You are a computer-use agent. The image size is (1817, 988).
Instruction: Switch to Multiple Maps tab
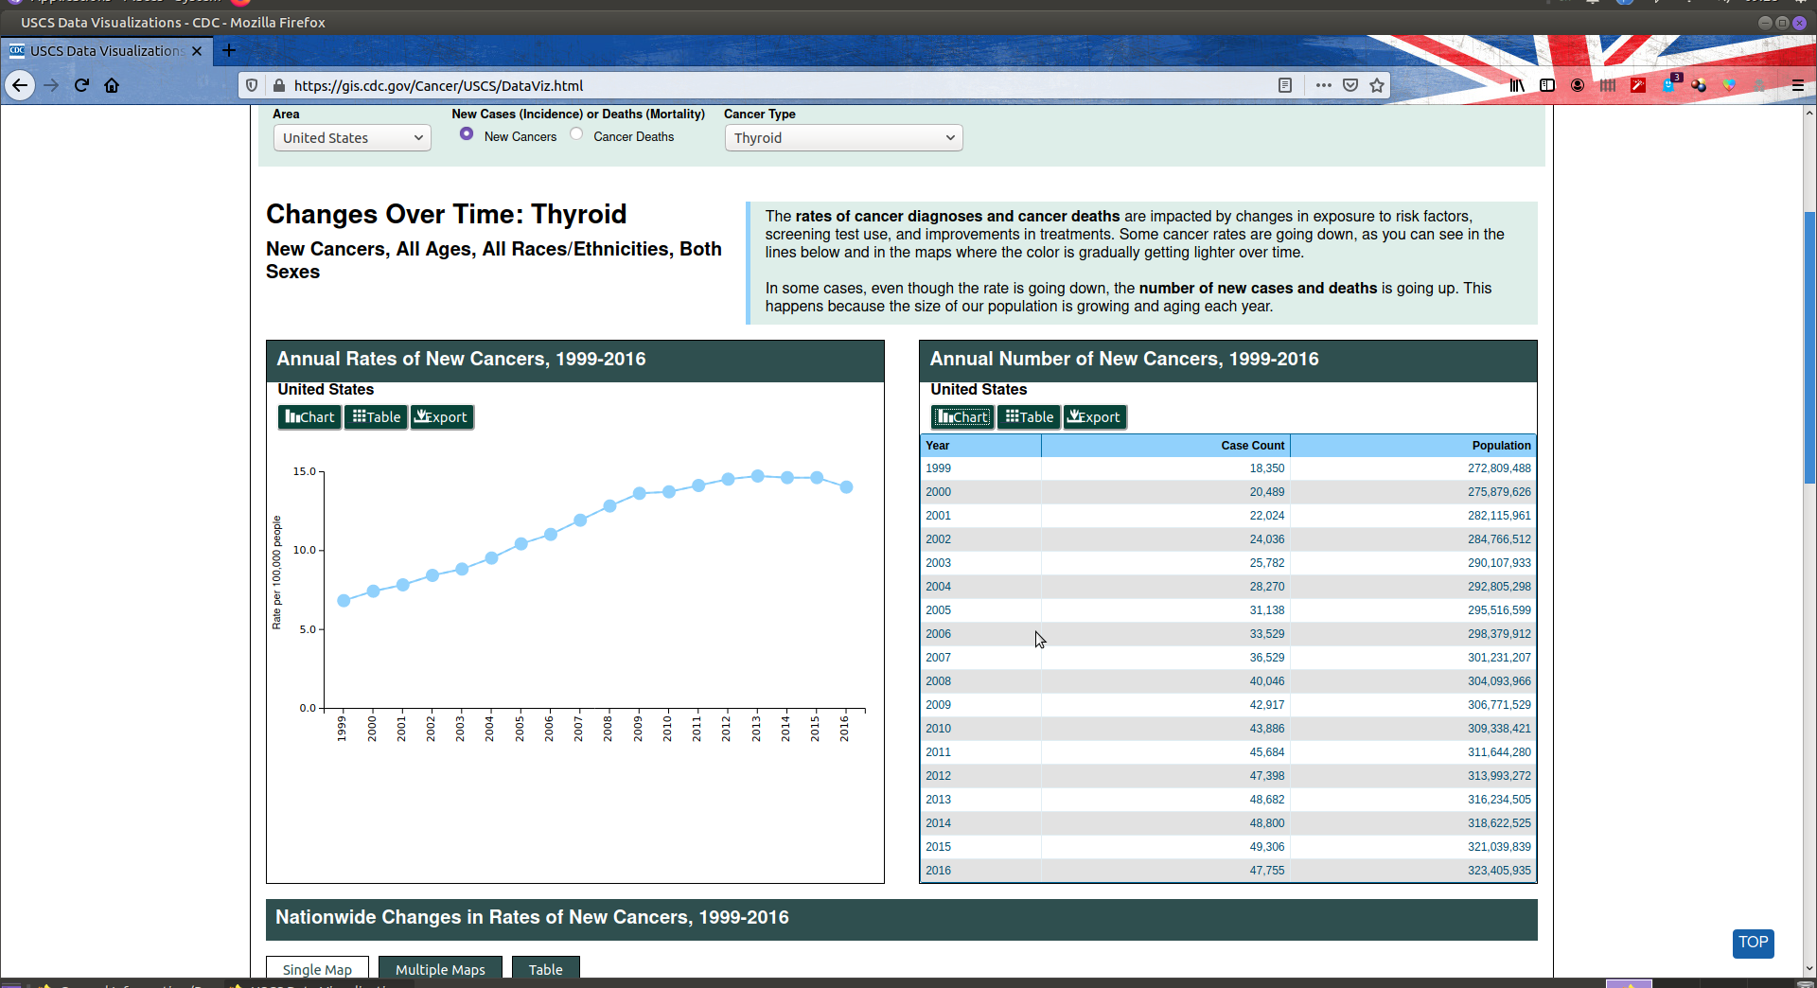(440, 969)
